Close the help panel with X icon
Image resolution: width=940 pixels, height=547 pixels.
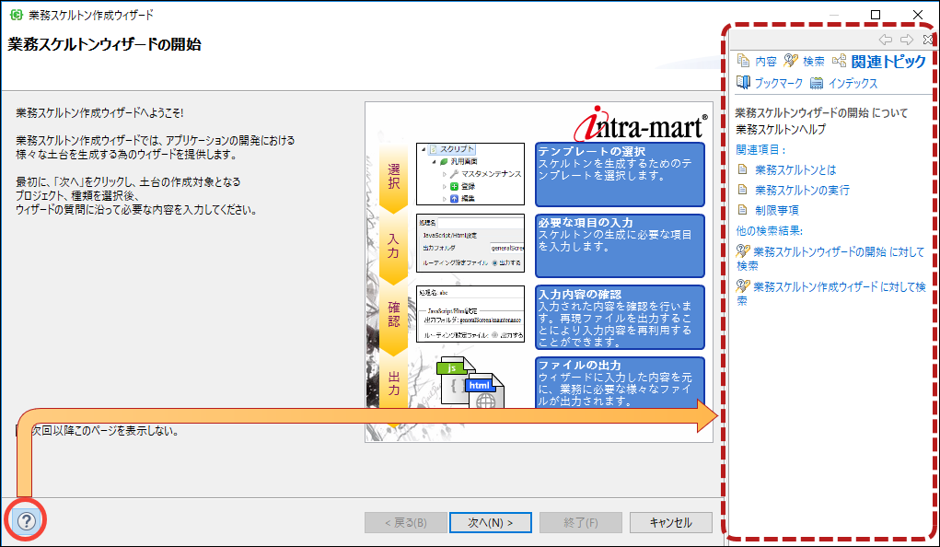(927, 40)
